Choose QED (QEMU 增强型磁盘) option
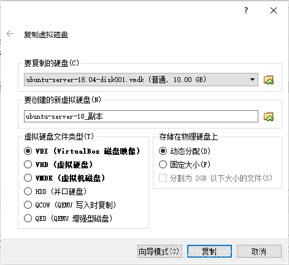The image size is (289, 265). pos(28,218)
